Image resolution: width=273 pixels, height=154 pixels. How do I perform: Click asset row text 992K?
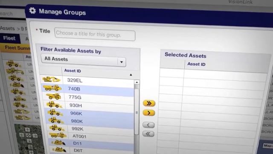pyautogui.click(x=78, y=129)
